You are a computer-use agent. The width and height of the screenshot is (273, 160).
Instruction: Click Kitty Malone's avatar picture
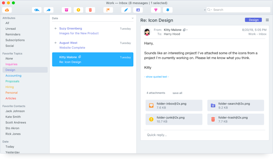[147, 32]
